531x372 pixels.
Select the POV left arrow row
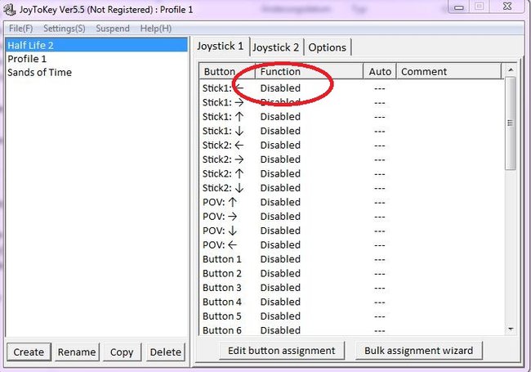(x=351, y=244)
